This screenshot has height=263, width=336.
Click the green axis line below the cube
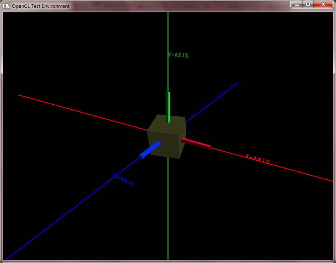click(x=168, y=206)
